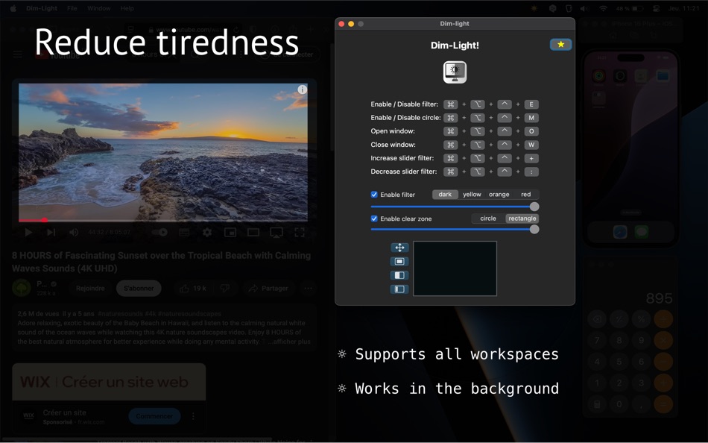Select the dark filter option
Viewport: 708px width, 443px height.
445,195
